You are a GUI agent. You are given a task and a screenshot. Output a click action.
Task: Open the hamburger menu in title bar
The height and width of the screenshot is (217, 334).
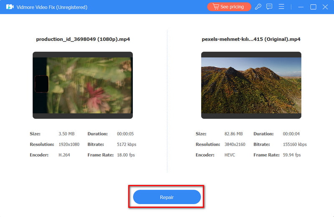tap(281, 7)
